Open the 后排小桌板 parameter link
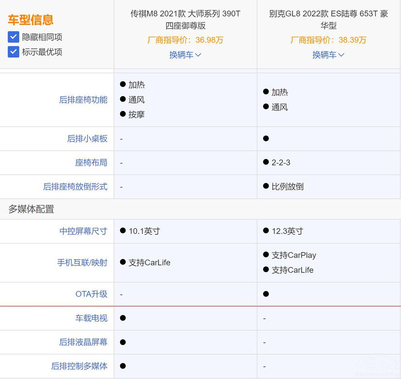401x379 pixels. click(87, 139)
